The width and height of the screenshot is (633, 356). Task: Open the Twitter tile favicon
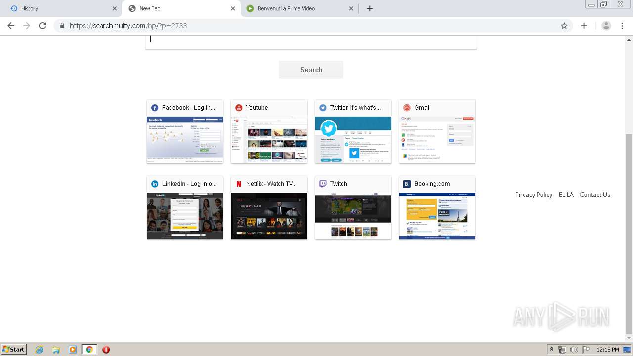tap(323, 108)
